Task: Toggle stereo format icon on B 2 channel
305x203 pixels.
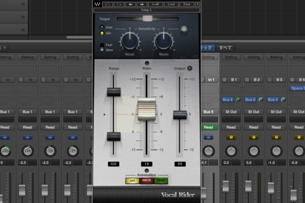Action: (247, 80)
